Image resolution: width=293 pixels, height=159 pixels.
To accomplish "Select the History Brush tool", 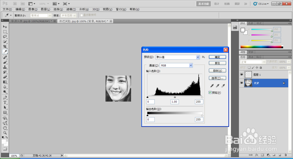I will (x=5, y=72).
